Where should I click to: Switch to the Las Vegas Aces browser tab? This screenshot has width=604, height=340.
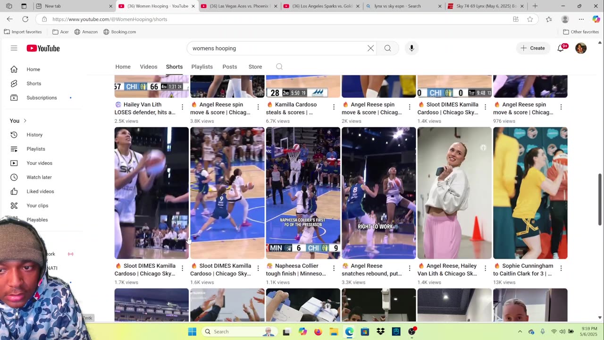pos(239,6)
